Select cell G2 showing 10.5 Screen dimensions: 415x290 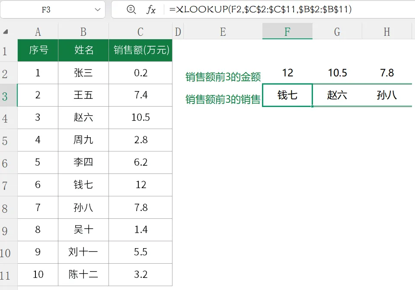click(337, 73)
